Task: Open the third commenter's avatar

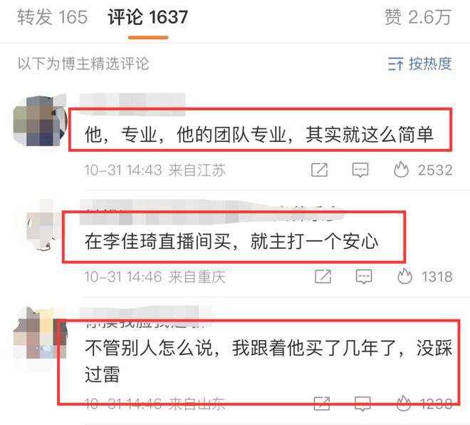Action: tap(40, 333)
